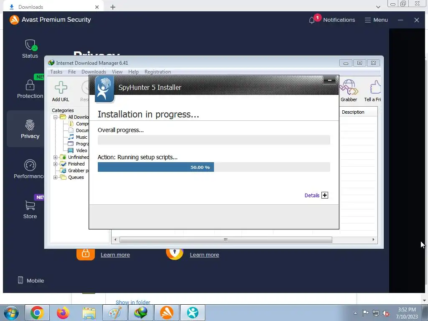Image resolution: width=428 pixels, height=321 pixels.
Task: Open the IDM View menu
Action: 117,72
